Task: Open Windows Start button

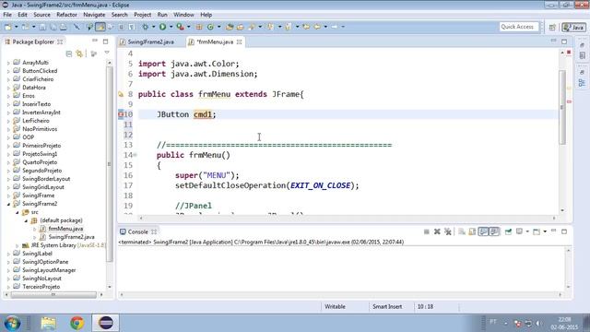Action: (12, 323)
